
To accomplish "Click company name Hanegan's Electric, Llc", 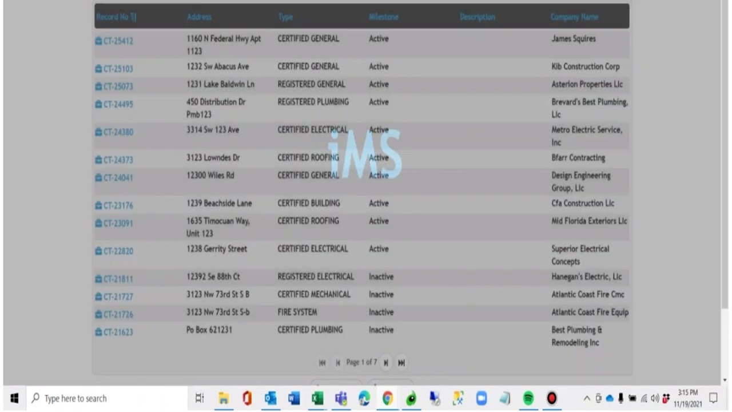I will [x=587, y=276].
